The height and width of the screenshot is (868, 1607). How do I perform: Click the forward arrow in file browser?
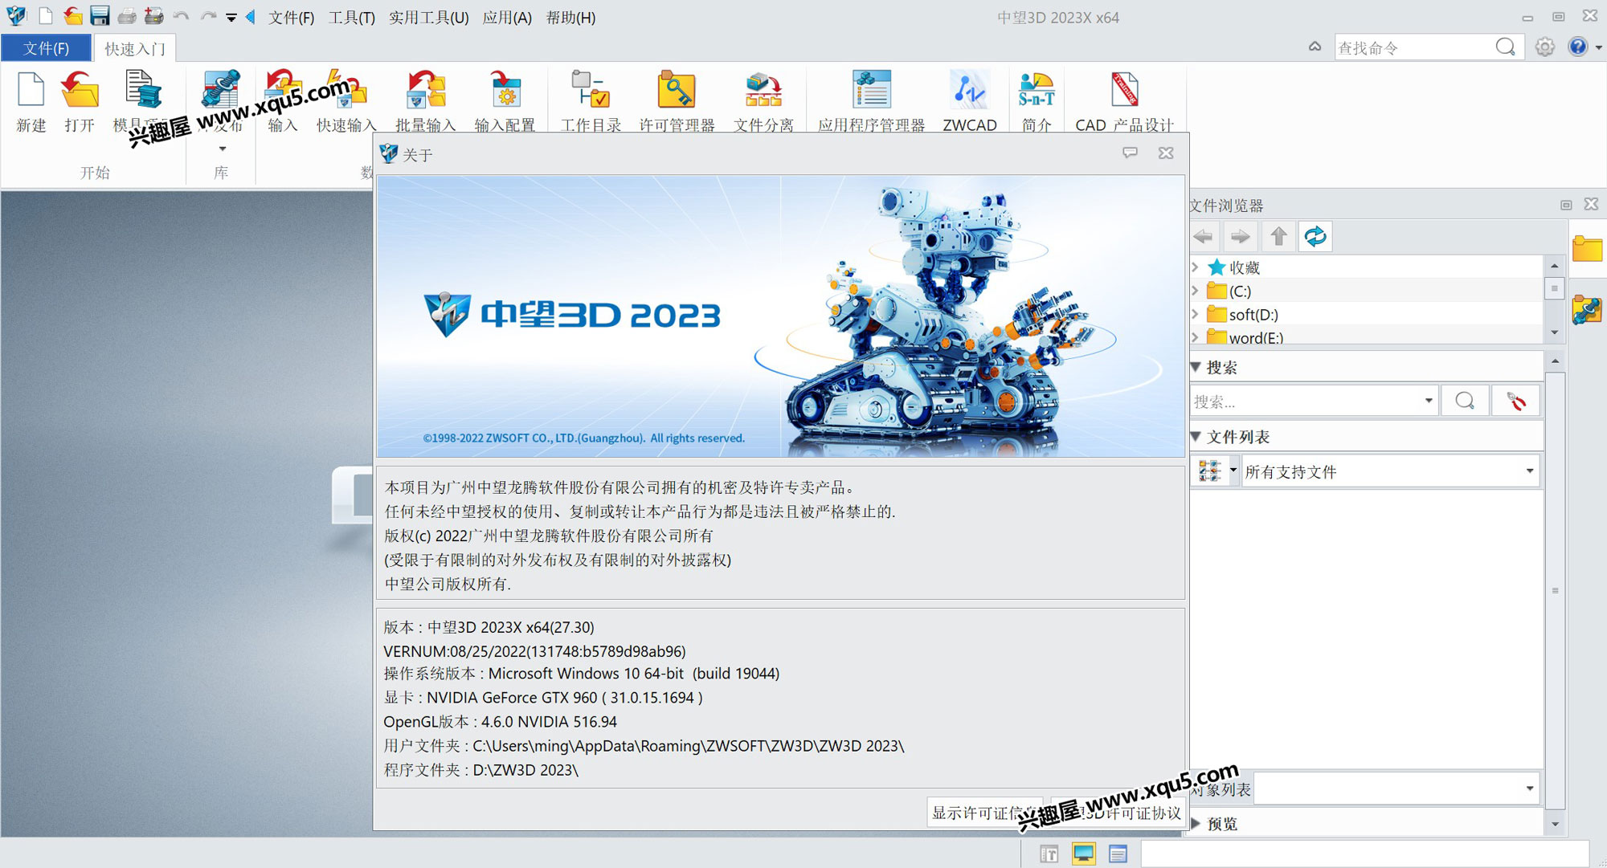tap(1241, 236)
